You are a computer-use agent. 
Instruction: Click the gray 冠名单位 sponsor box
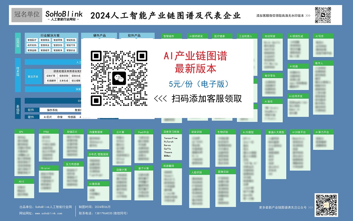pos(27,15)
